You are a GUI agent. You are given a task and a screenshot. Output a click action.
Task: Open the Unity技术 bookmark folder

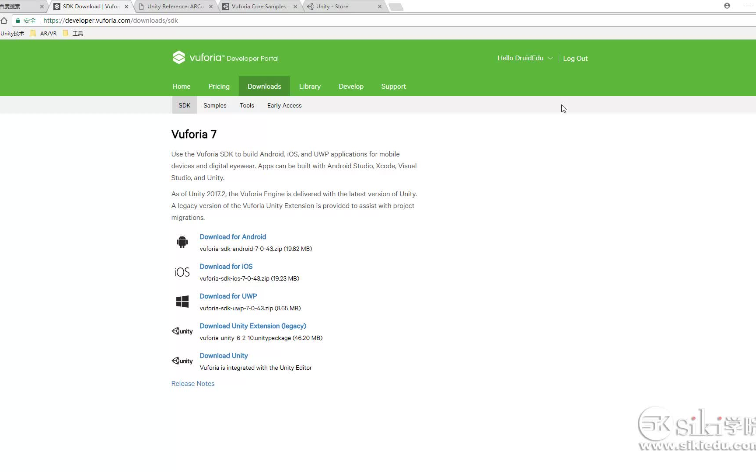click(x=12, y=33)
